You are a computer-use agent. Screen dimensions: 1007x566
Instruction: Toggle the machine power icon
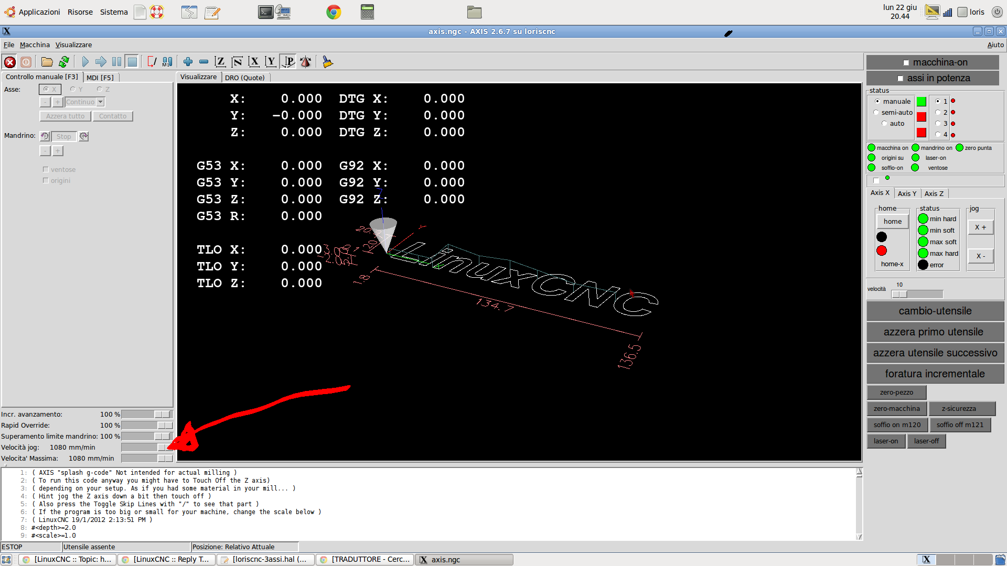click(x=26, y=62)
